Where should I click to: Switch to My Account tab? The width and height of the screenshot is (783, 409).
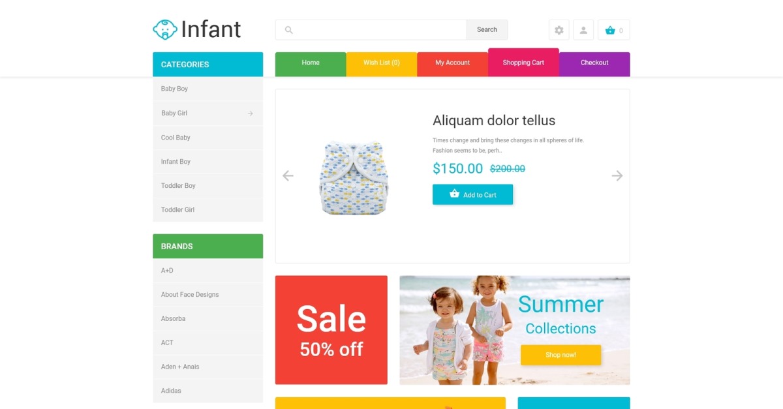click(453, 63)
